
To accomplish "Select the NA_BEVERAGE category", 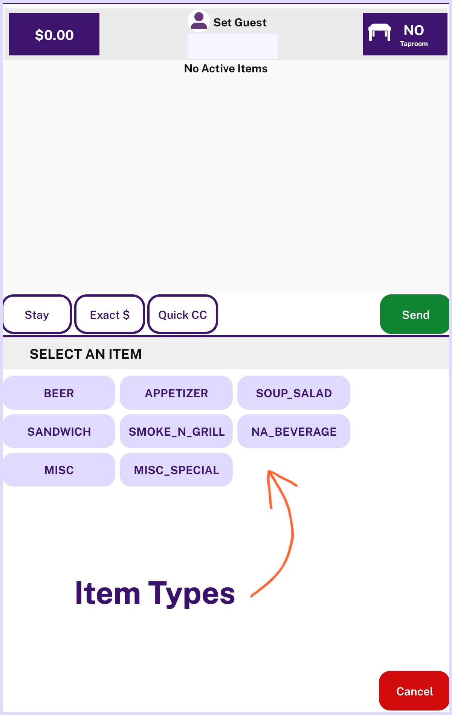I will (x=294, y=431).
